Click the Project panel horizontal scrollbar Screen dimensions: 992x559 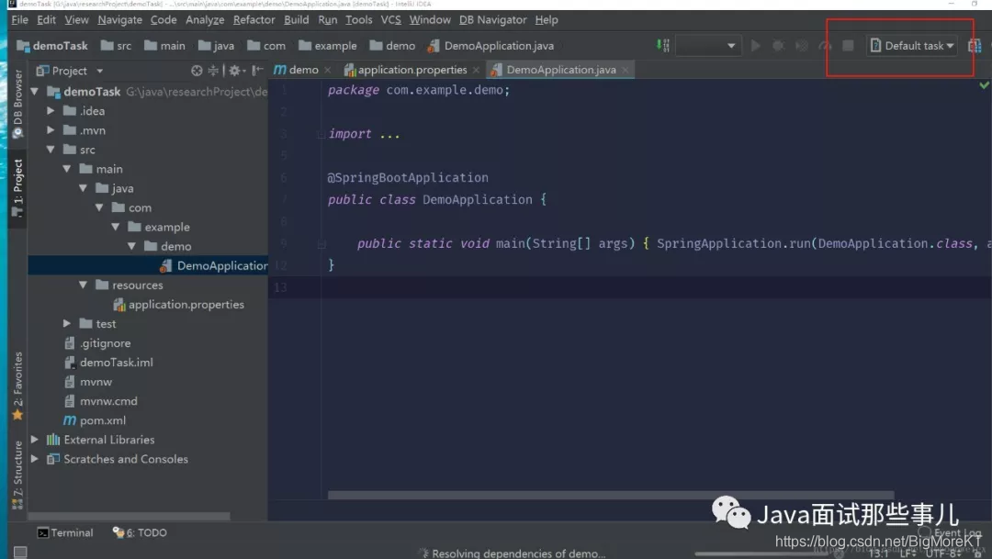130,516
